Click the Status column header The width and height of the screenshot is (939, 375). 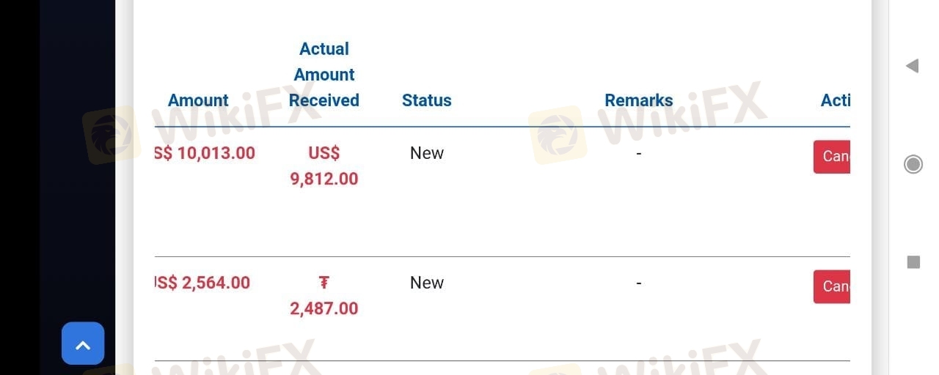pyautogui.click(x=427, y=100)
